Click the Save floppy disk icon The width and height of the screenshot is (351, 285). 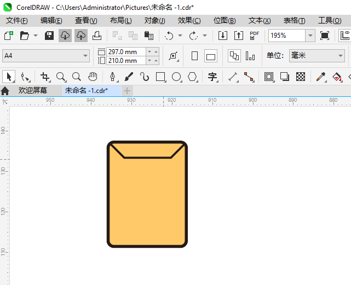(49, 36)
